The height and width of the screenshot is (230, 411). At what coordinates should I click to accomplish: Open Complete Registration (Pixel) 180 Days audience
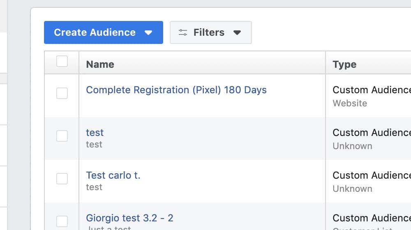(x=176, y=90)
